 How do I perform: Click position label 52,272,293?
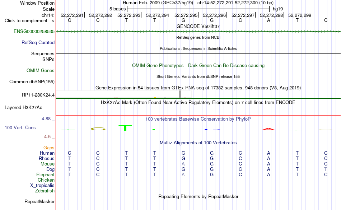click(129, 15)
